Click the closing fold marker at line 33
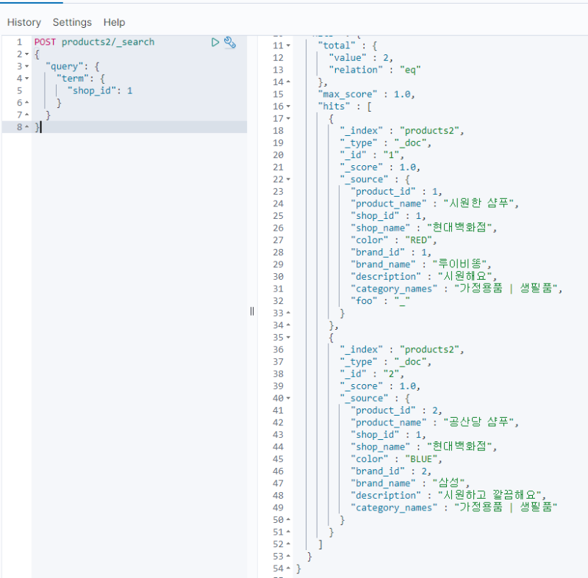588x578 pixels. coord(288,313)
